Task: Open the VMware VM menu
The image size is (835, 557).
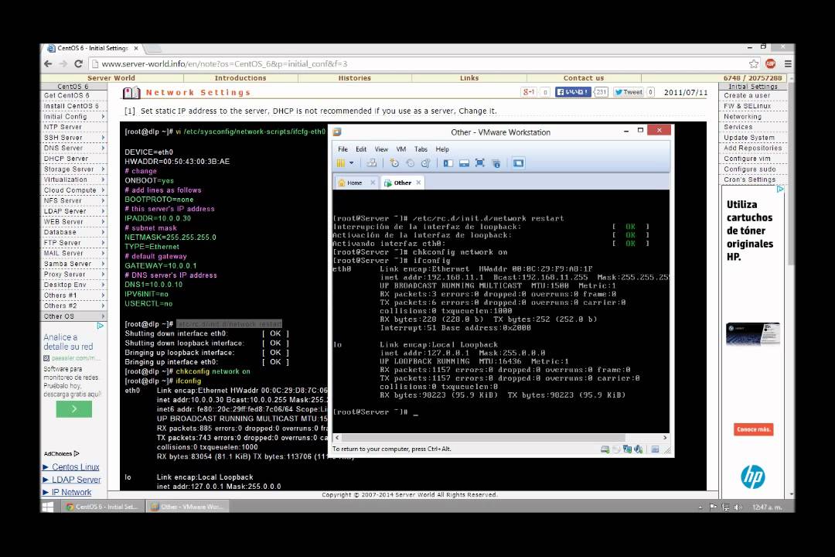Action: [x=401, y=149]
